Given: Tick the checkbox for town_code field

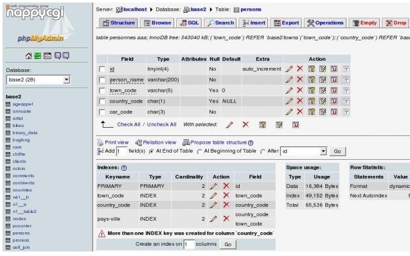Looking at the screenshot, I should coord(102,90).
